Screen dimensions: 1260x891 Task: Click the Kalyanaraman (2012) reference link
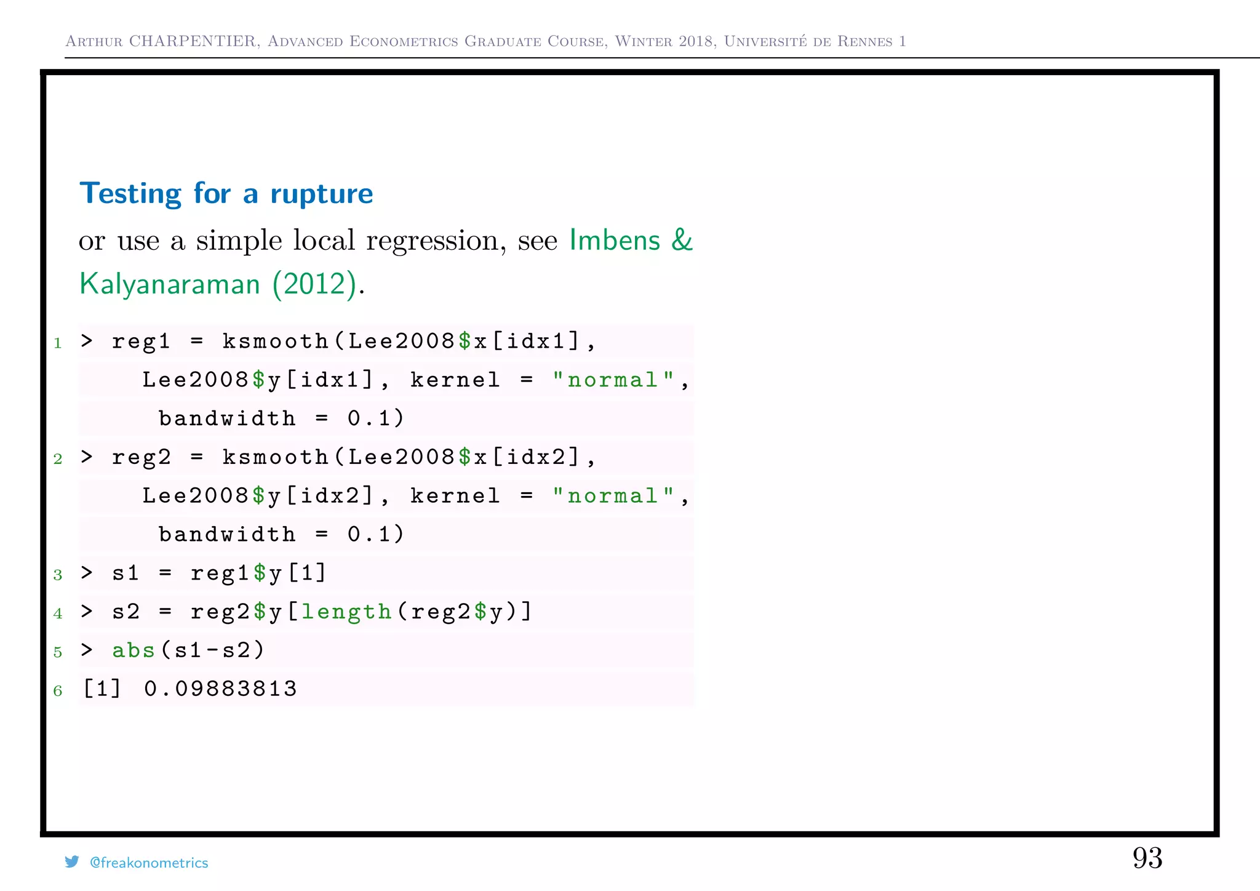pyautogui.click(x=218, y=284)
